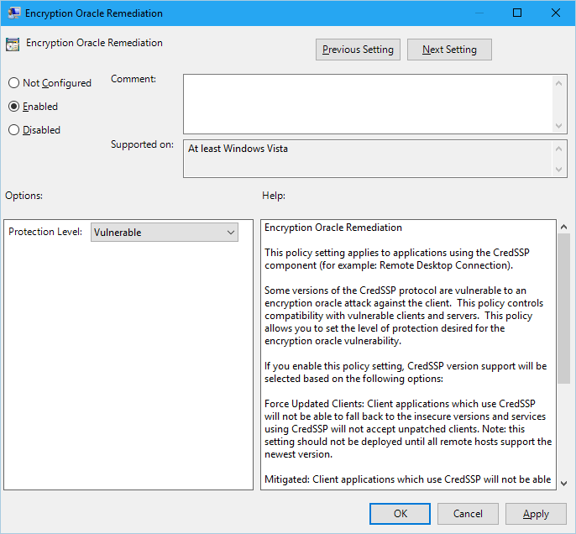The image size is (576, 534).
Task: Click the 'At least Windows Vista' text
Action: click(x=238, y=149)
